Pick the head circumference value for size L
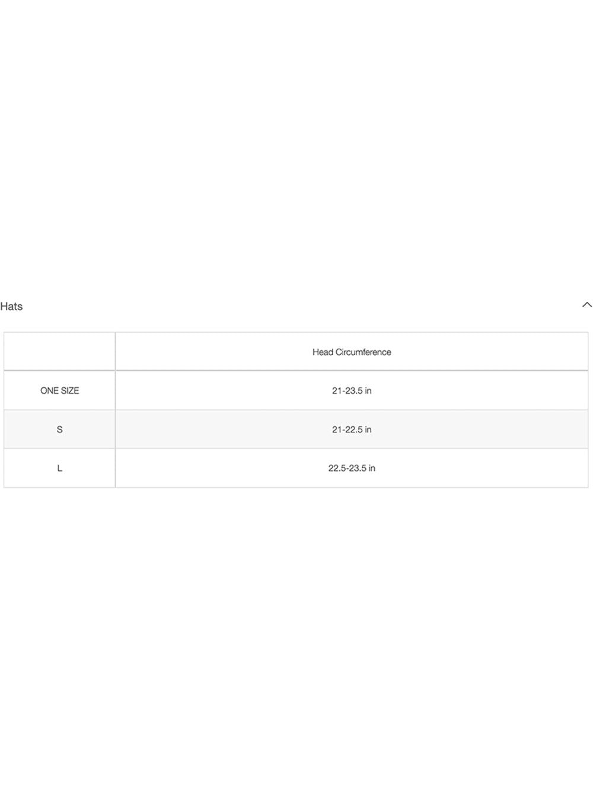The width and height of the screenshot is (593, 791). (352, 468)
